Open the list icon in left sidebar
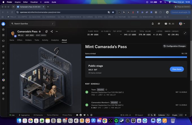Image resolution: width=192 pixels, height=125 pixels. (3, 57)
